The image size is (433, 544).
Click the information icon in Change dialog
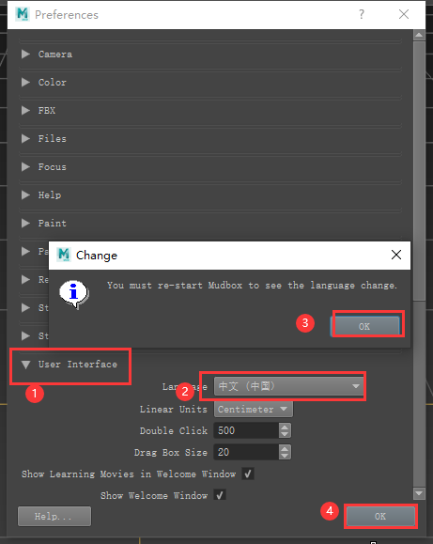(74, 294)
